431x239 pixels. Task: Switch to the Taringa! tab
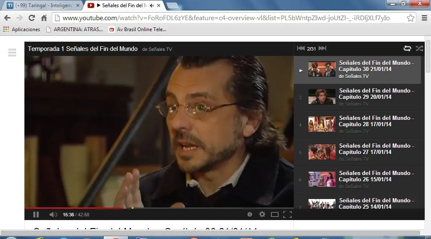click(x=41, y=5)
